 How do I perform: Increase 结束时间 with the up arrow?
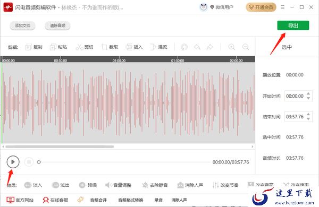(308, 114)
